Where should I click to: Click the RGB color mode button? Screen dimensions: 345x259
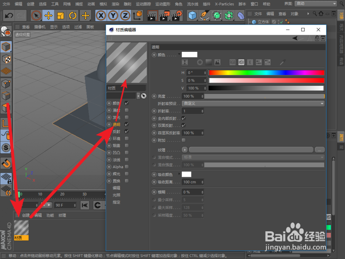tap(232, 62)
